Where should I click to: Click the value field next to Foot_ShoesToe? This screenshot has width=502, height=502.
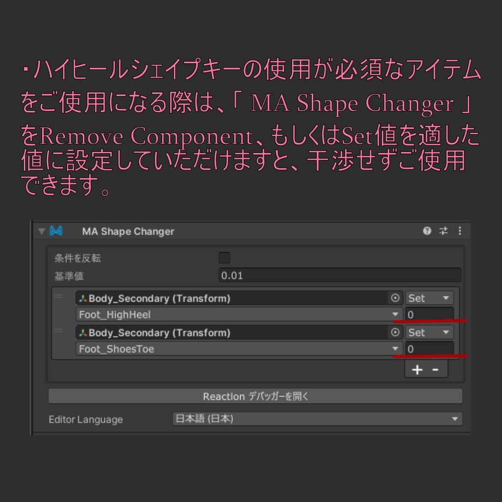coord(429,349)
